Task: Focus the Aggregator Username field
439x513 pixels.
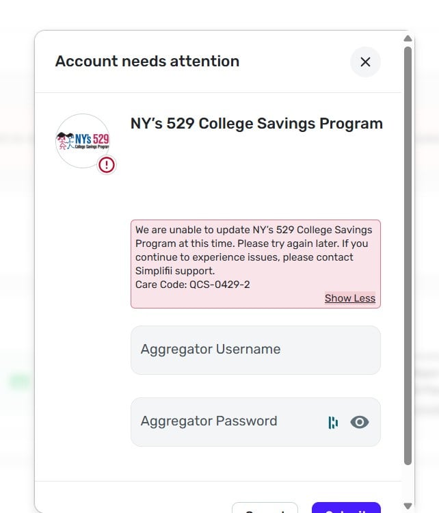Action: click(255, 350)
